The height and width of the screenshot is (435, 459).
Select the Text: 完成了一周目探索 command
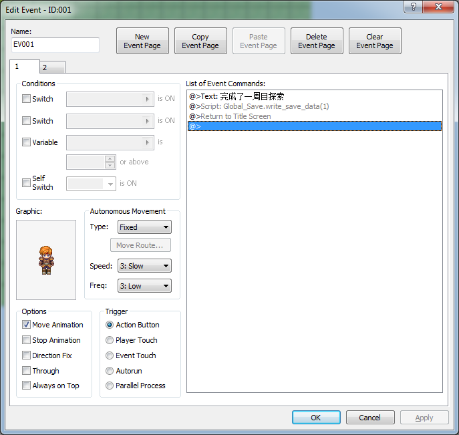click(315, 96)
